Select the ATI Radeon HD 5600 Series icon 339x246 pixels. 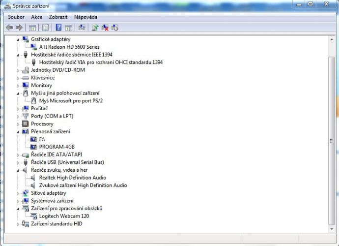[34, 47]
